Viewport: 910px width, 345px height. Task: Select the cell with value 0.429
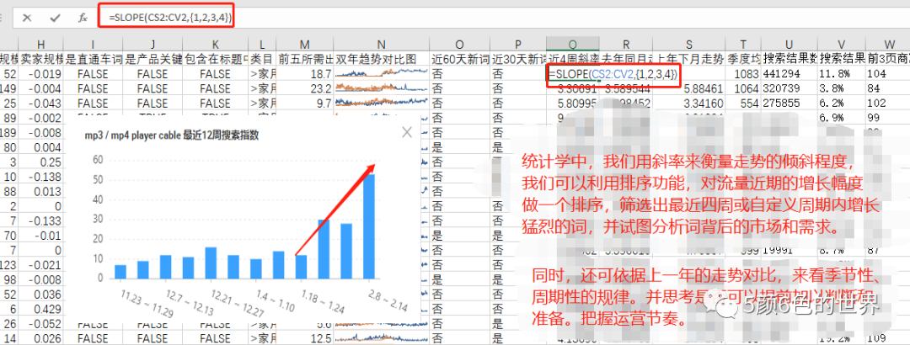pos(40,309)
